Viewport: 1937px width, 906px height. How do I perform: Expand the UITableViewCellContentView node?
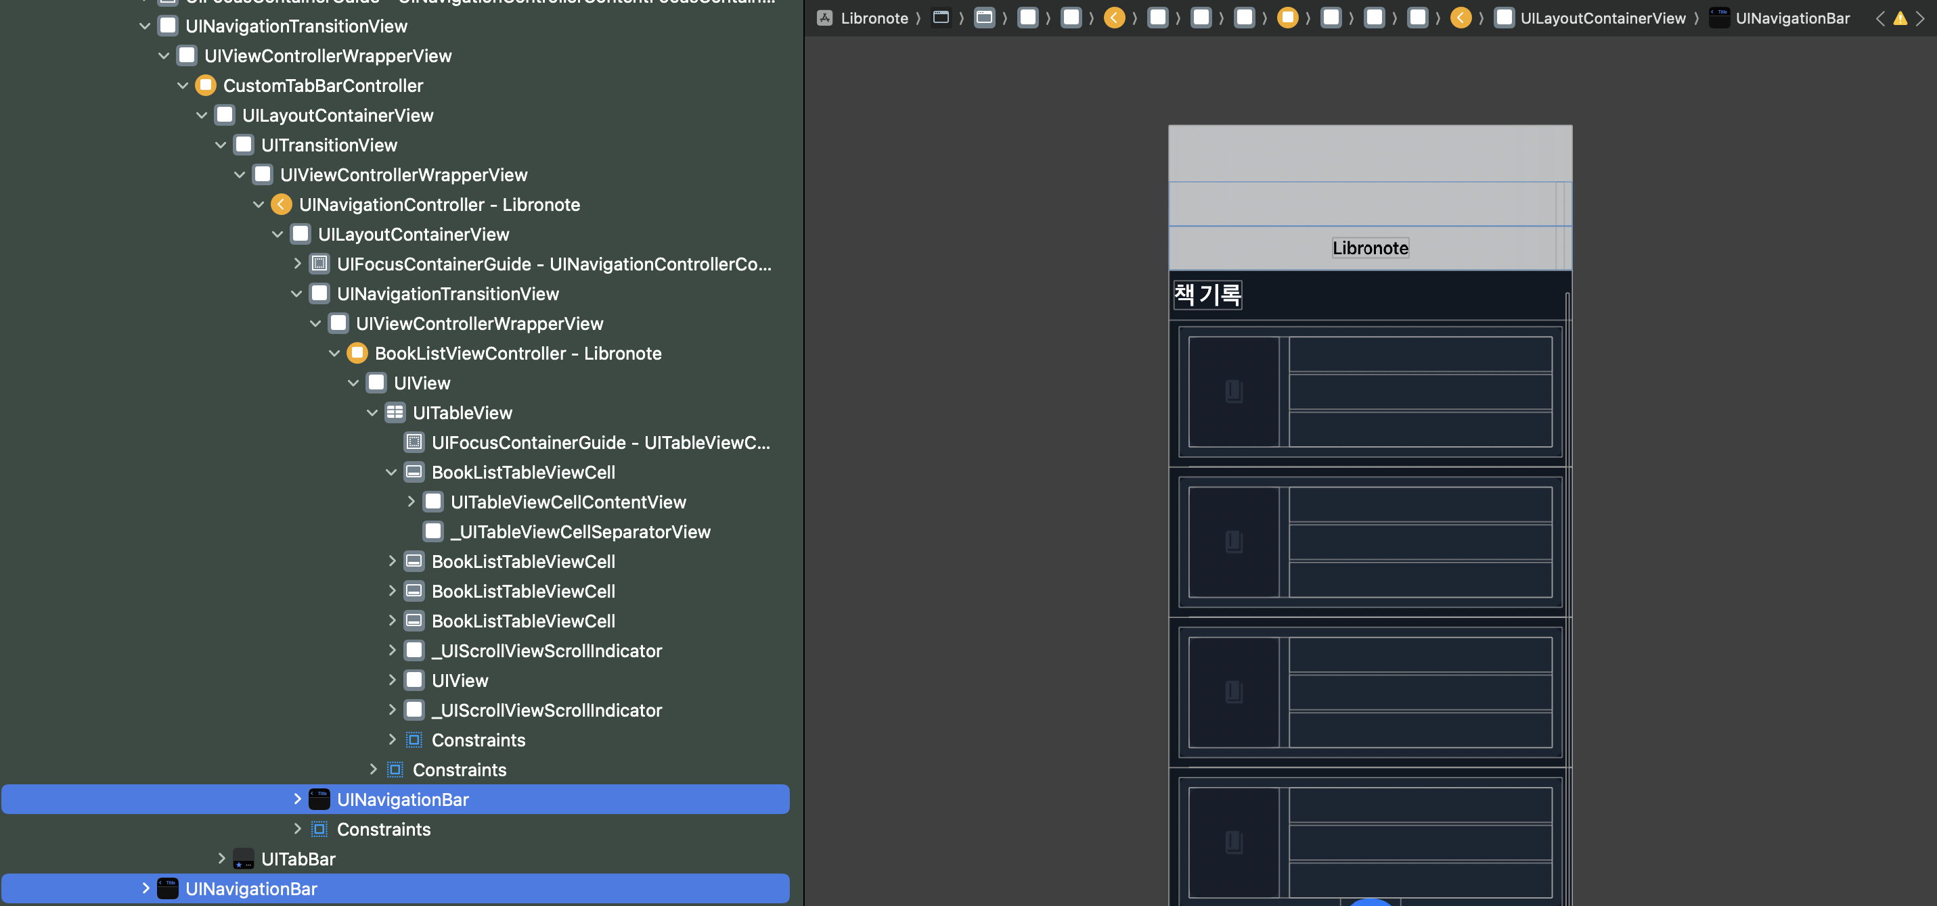(x=411, y=502)
